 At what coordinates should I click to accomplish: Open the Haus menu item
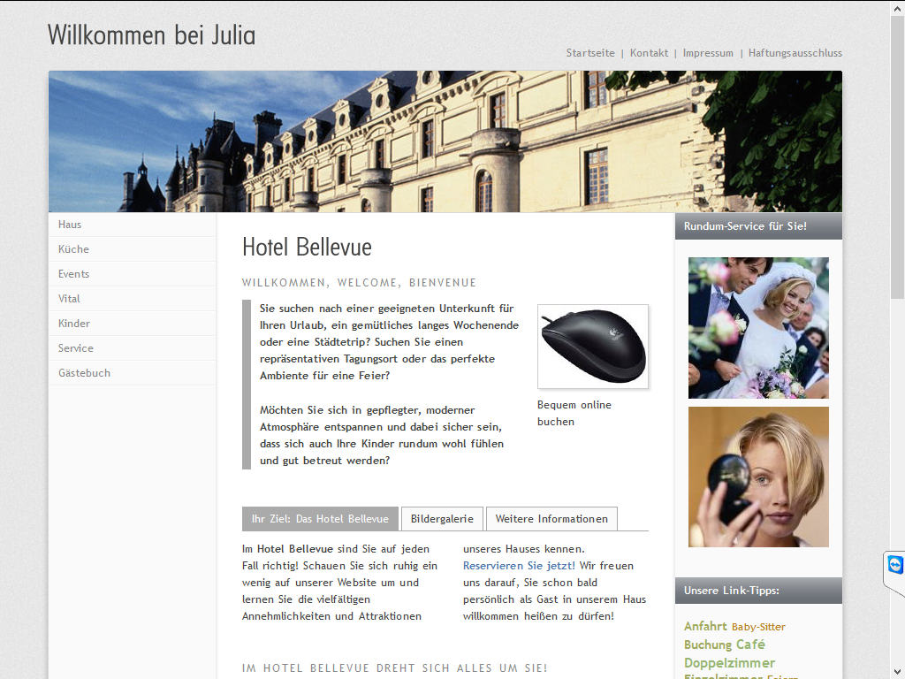pyautogui.click(x=133, y=225)
